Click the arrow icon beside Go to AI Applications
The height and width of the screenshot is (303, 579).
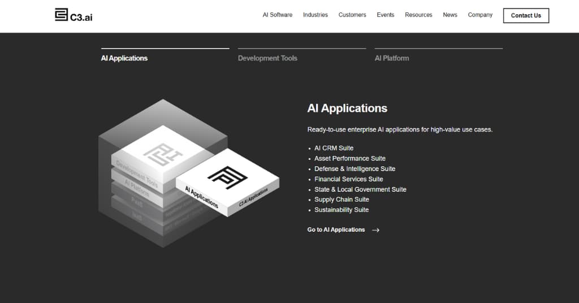376,230
